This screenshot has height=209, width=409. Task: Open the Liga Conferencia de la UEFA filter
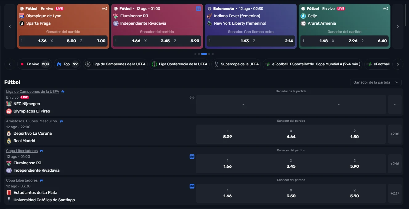pyautogui.click(x=179, y=64)
